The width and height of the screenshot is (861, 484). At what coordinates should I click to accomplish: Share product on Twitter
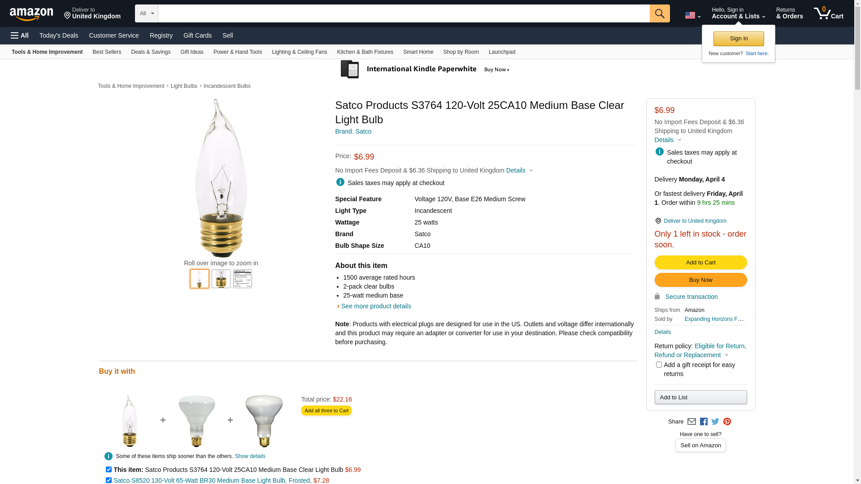pyautogui.click(x=715, y=422)
